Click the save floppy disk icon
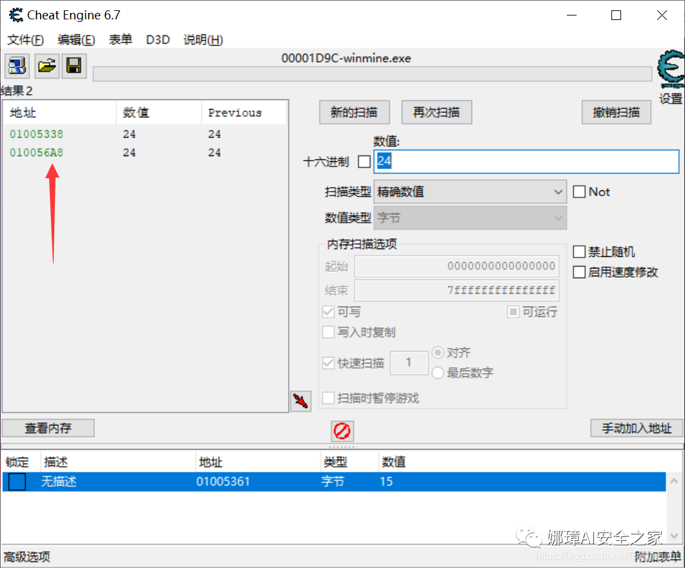 tap(74, 66)
